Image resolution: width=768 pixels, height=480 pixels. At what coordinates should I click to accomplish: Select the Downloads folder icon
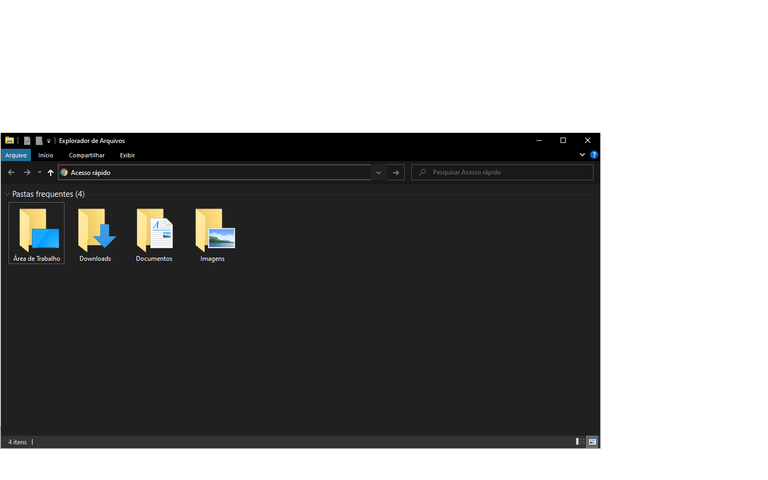(x=97, y=229)
